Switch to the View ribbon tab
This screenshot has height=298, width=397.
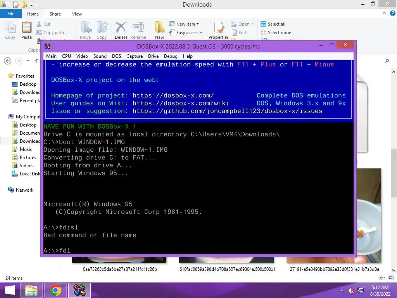(x=77, y=14)
